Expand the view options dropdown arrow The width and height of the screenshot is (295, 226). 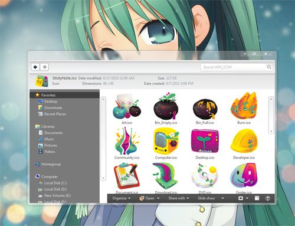click(247, 198)
